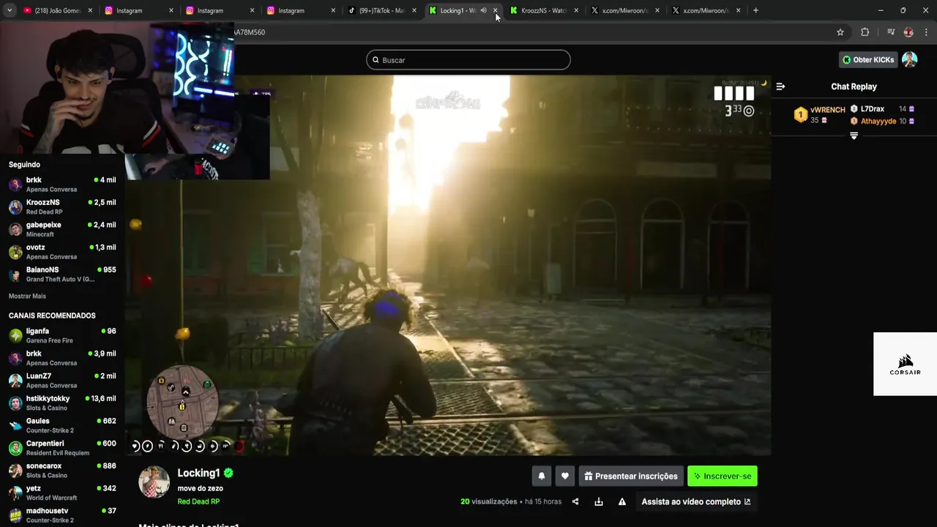Open recommended brkk with 3,9 mil viewers
937x527 pixels.
tap(62, 358)
